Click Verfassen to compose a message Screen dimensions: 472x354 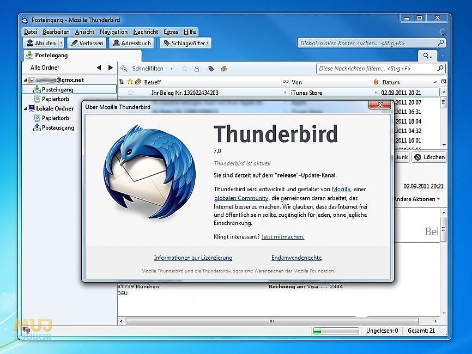tap(87, 43)
